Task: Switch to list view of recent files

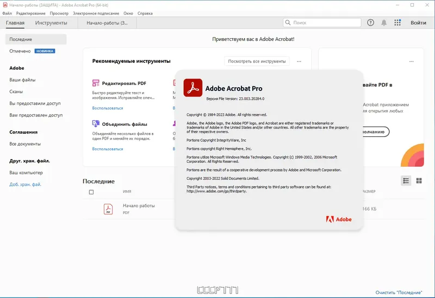Action: (406, 181)
